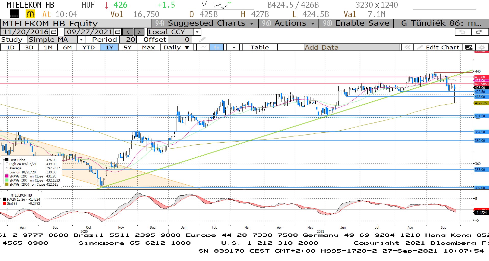Select the 5Y range tab

127,47
